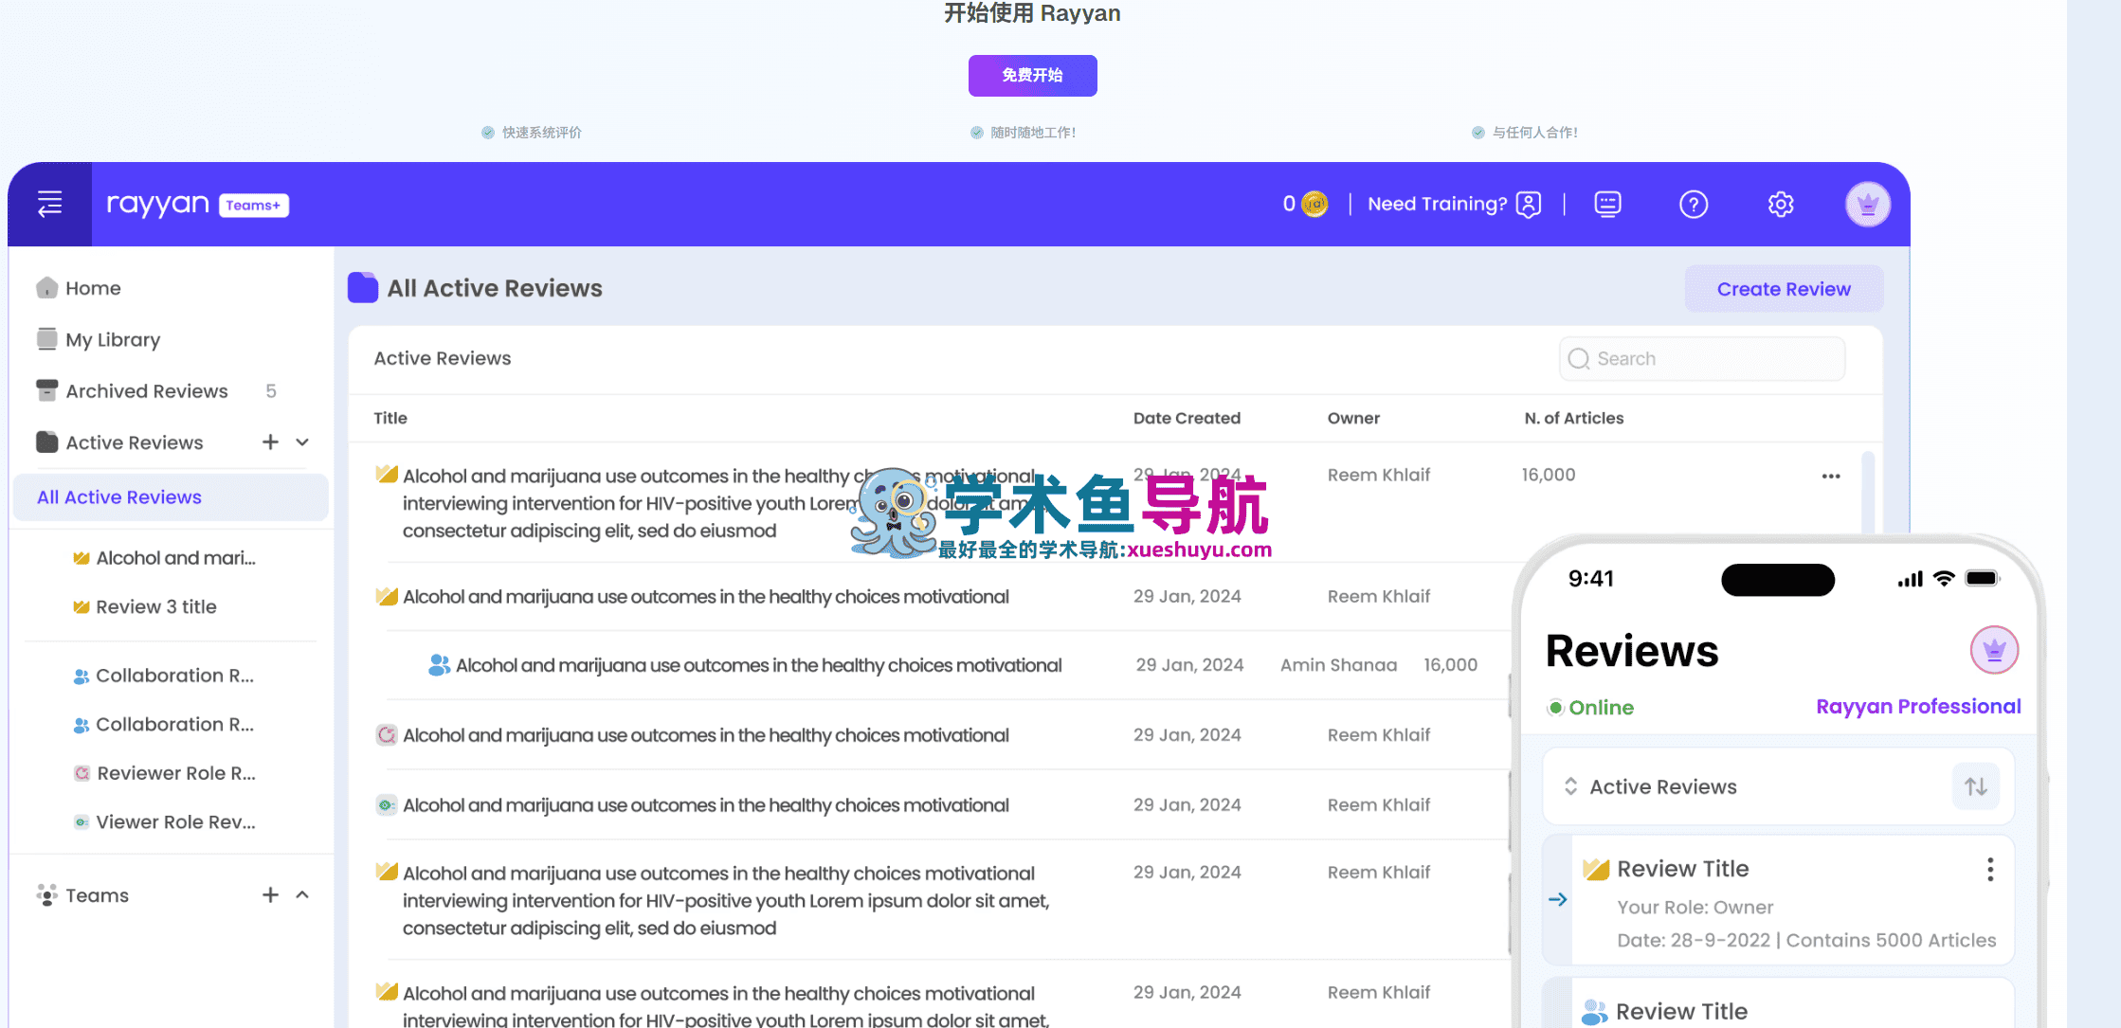Click the All Active Reviews folder icon heading
2121x1028 pixels.
(363, 288)
